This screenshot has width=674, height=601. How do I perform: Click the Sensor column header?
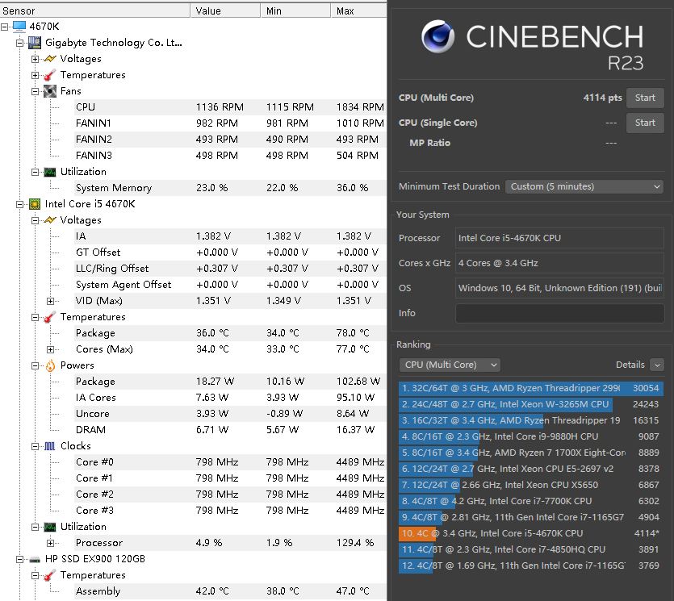[95, 10]
